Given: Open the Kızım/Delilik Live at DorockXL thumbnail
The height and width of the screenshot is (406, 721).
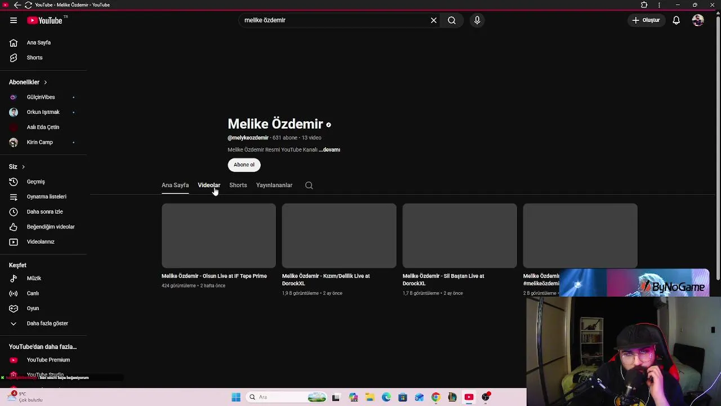Looking at the screenshot, I should [339, 236].
